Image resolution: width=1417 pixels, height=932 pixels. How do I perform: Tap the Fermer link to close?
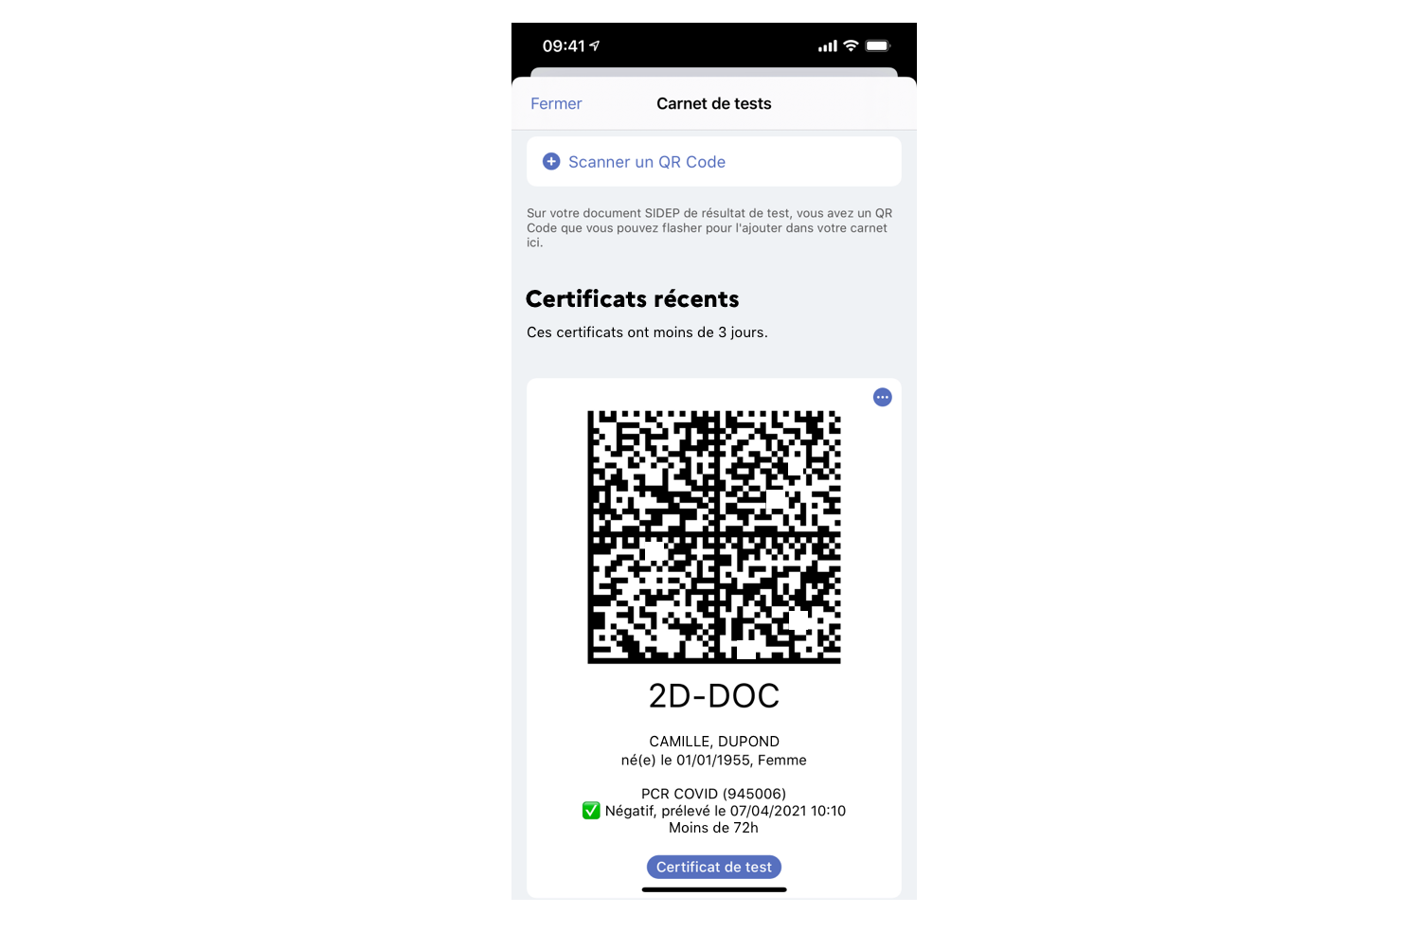pyautogui.click(x=556, y=104)
